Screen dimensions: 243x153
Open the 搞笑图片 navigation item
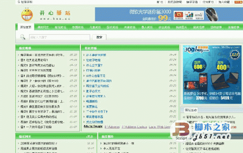coord(181,27)
